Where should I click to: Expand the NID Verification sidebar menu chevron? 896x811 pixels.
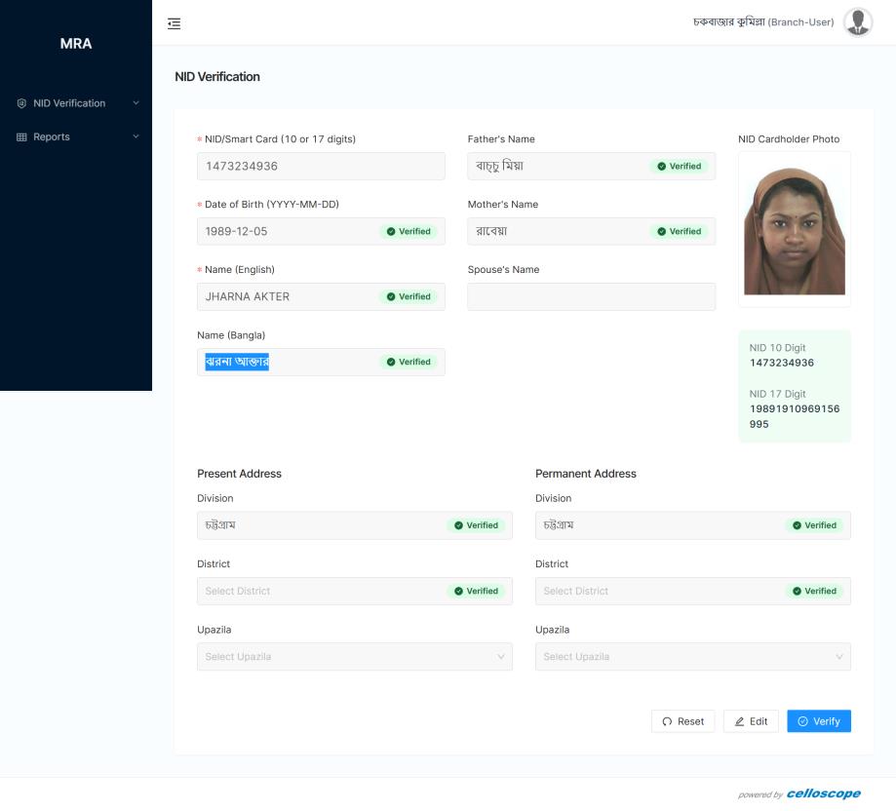136,103
